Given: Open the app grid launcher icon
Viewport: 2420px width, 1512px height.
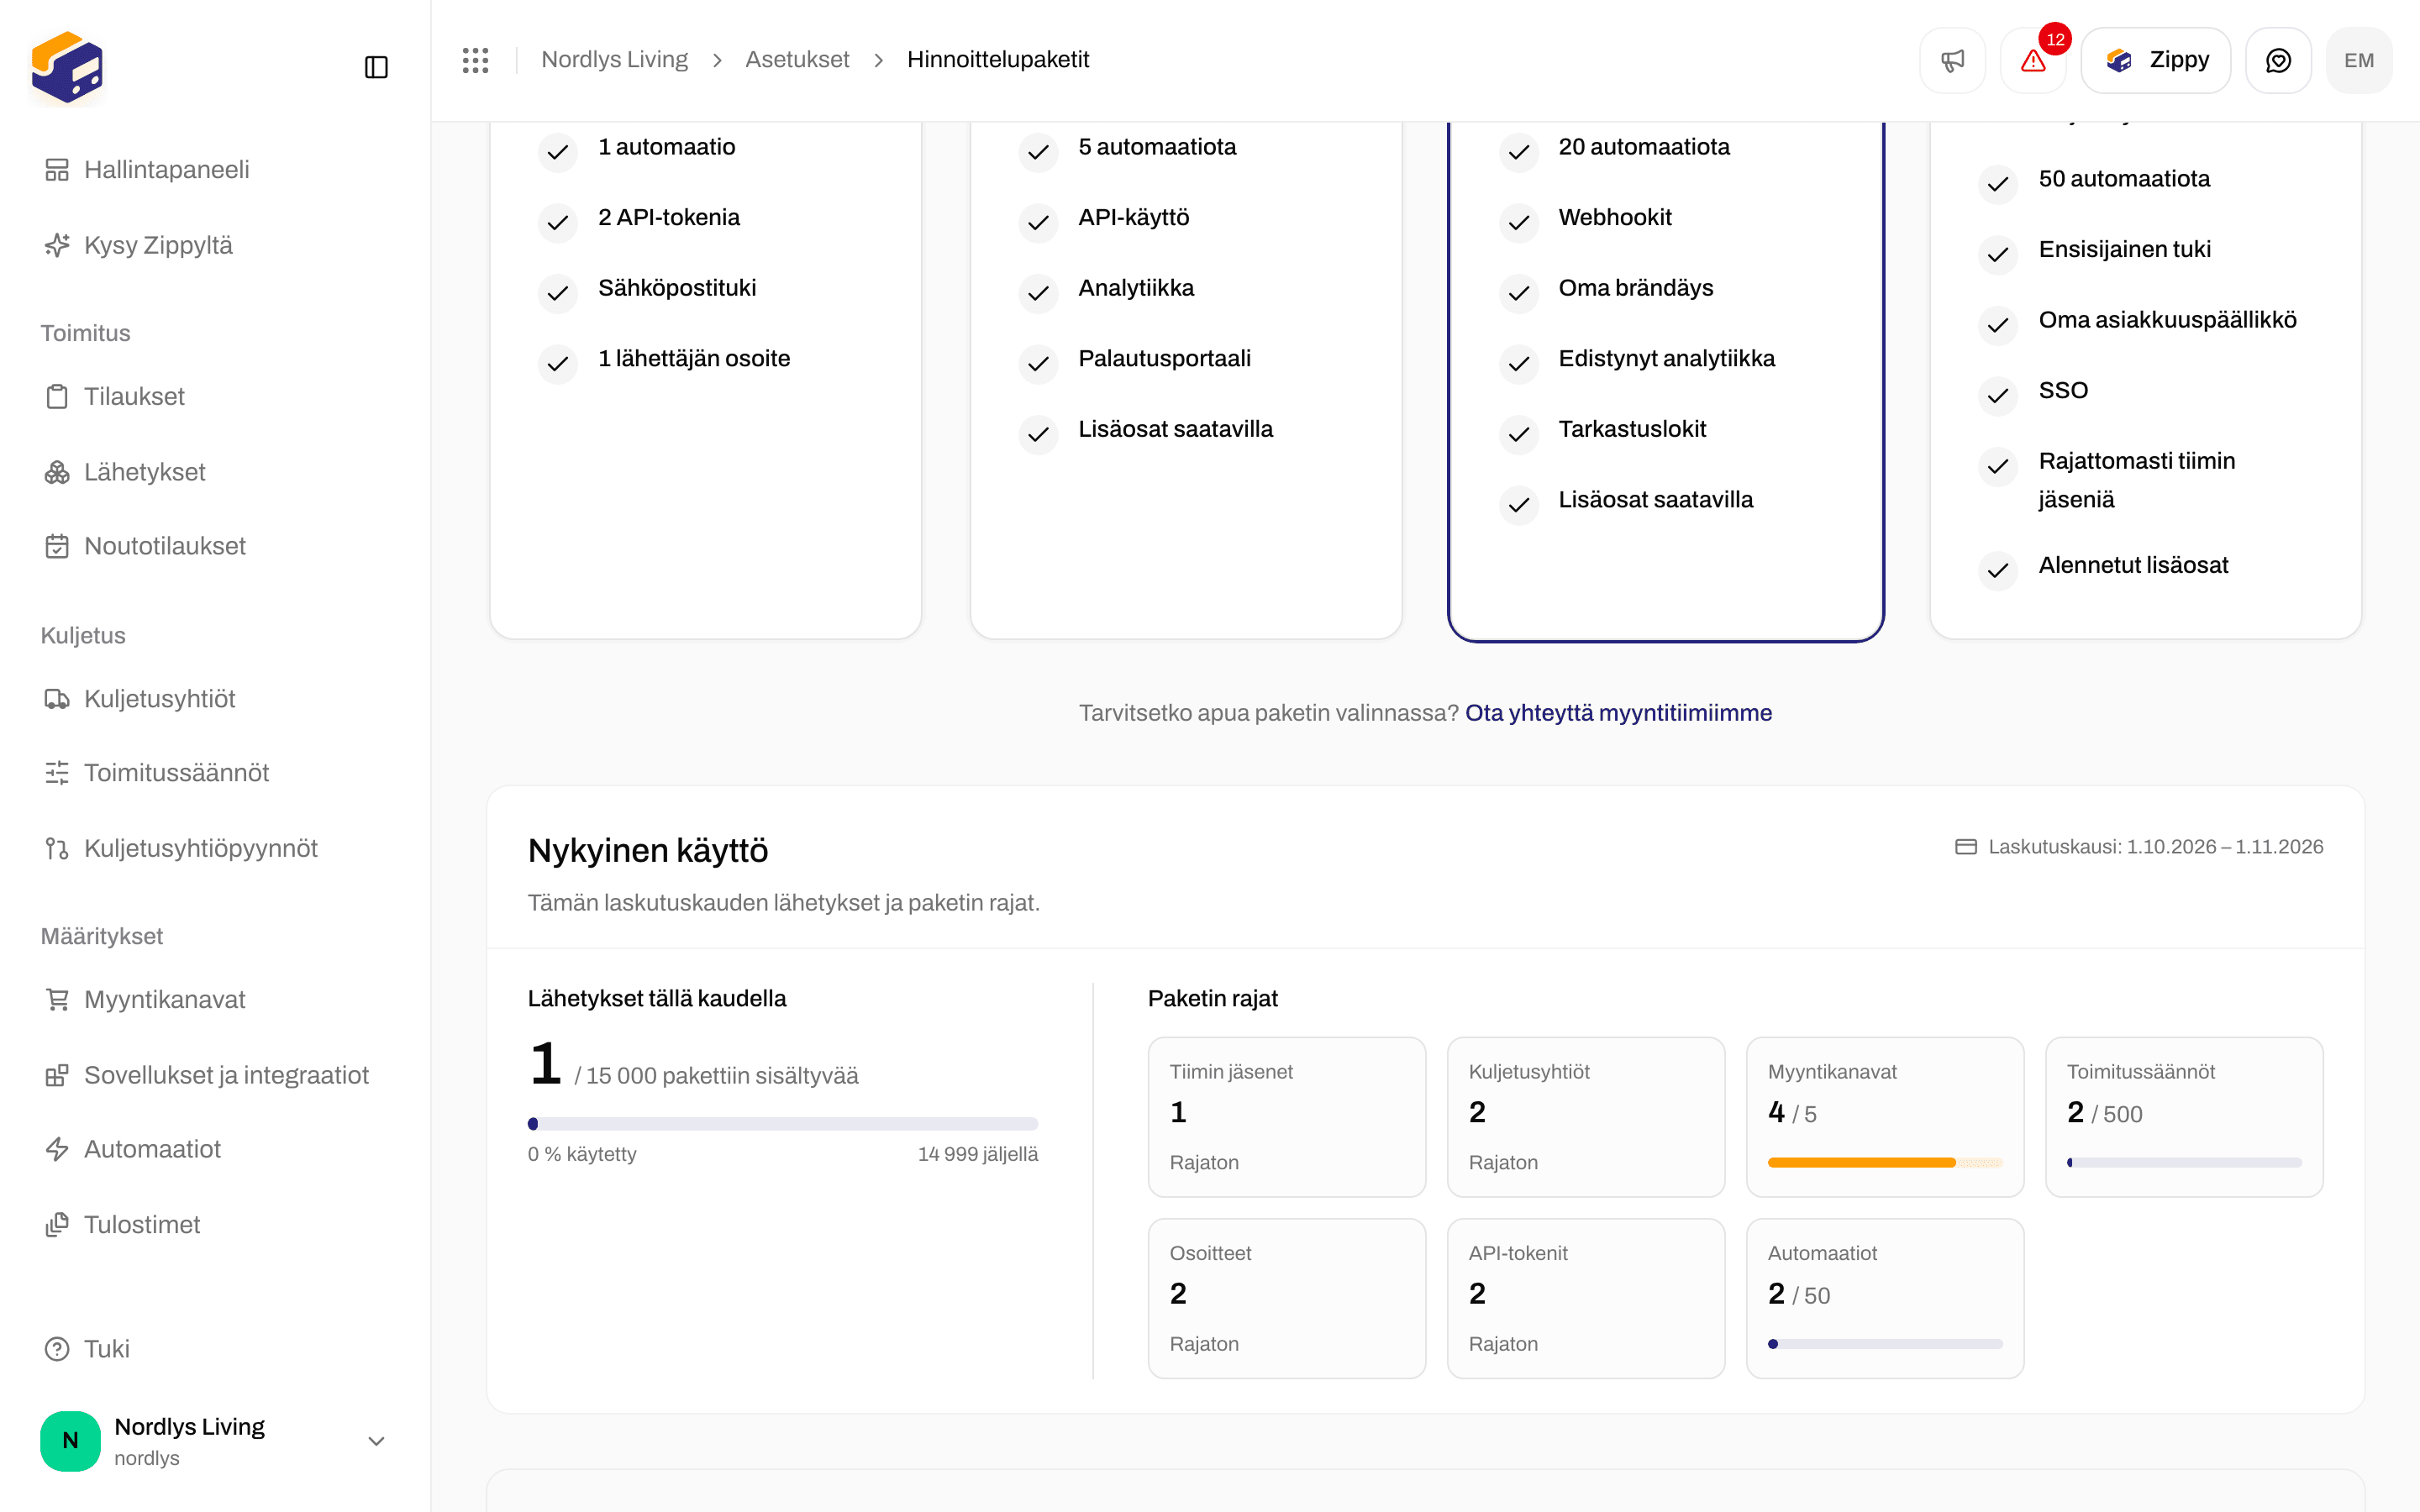Looking at the screenshot, I should (x=476, y=60).
